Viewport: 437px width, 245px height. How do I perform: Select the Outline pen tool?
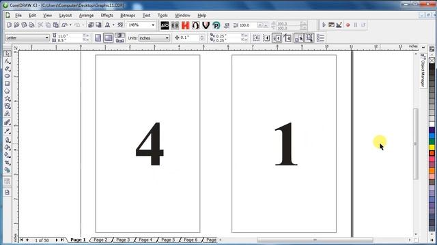coord(8,140)
